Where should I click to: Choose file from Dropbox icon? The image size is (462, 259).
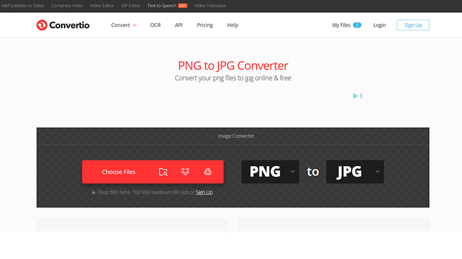click(185, 172)
